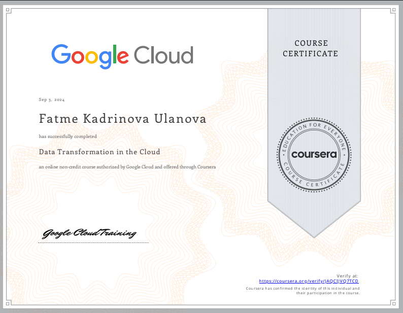
Task: Click the dotted line under the signature
Action: pos(93,243)
